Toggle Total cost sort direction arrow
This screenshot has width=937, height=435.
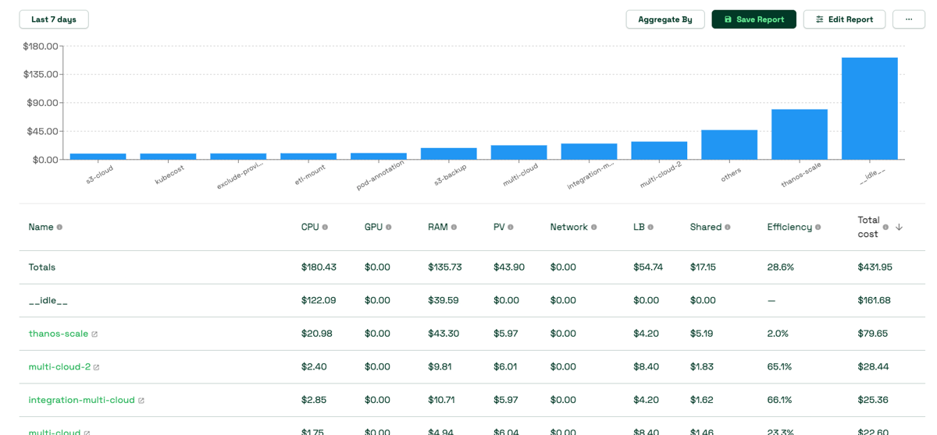(x=899, y=227)
